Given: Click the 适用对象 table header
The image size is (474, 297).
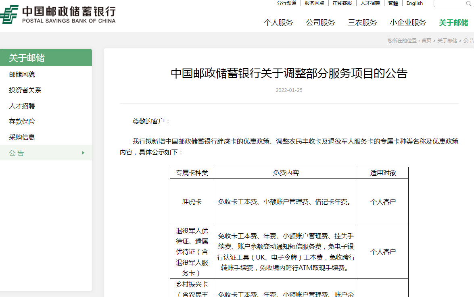Looking at the screenshot, I should [383, 172].
